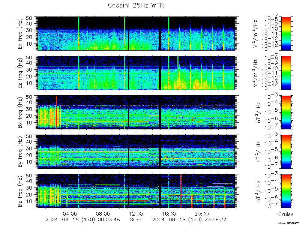Select the "By freq (Hz)" axis label
This screenshot has height=225, width=300.
(20, 152)
